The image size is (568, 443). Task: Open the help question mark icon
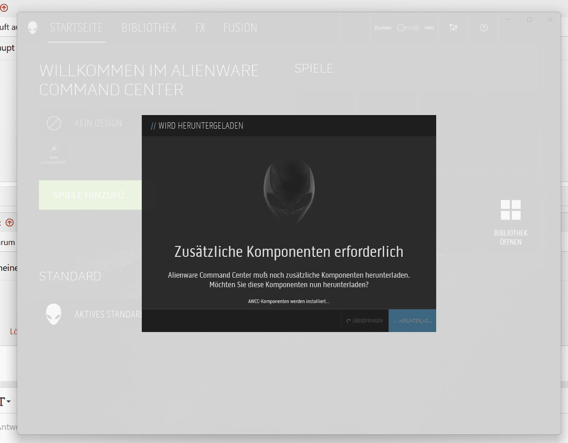(x=484, y=28)
